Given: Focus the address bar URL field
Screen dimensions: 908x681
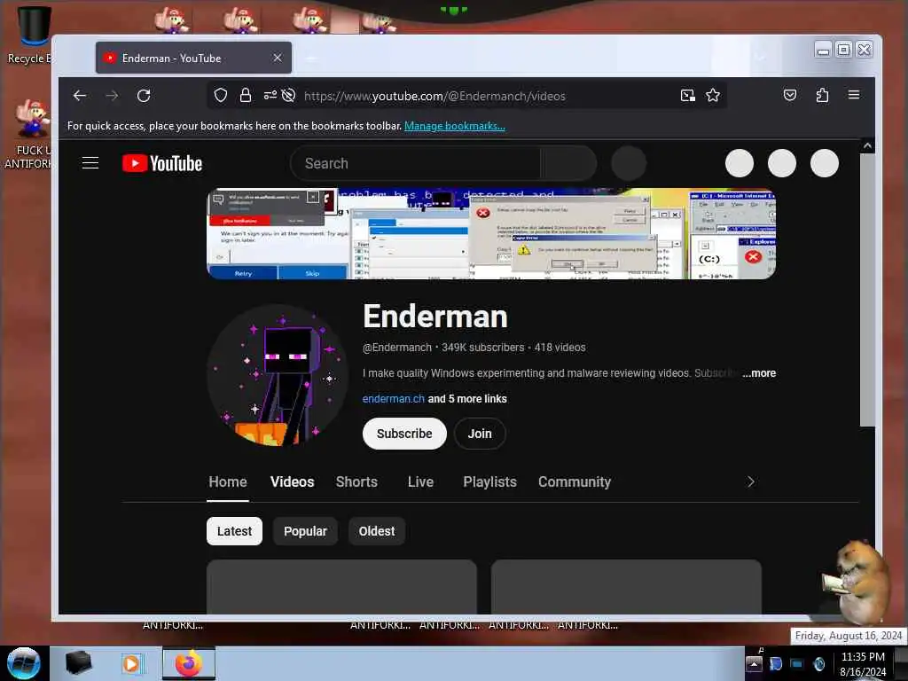Looking at the screenshot, I should click(434, 96).
